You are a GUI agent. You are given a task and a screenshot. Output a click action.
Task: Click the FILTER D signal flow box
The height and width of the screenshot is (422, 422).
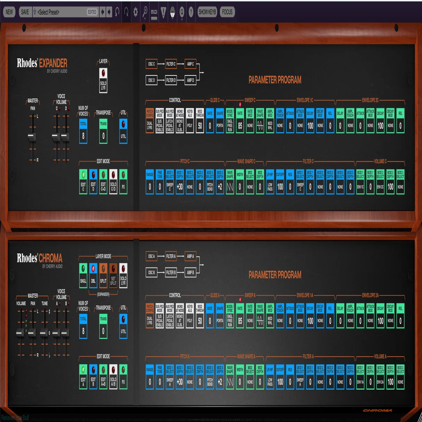pos(171,80)
